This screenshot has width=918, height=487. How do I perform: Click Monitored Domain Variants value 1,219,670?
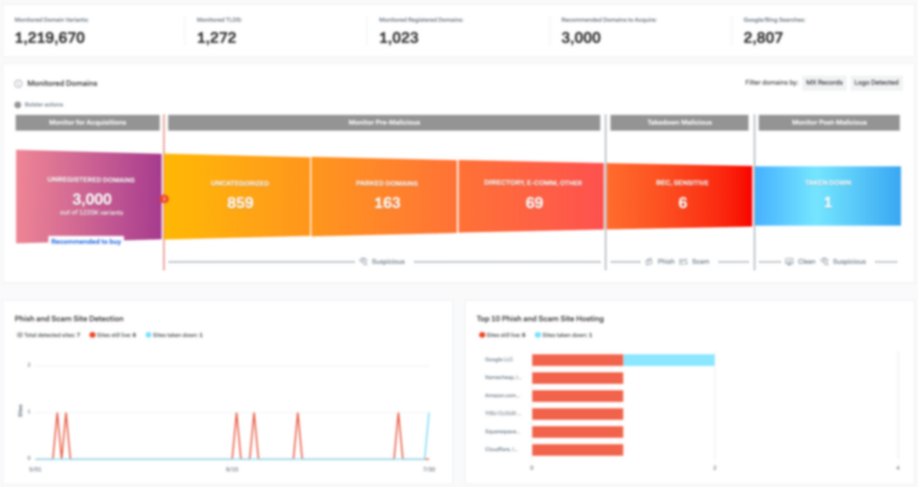coord(50,38)
